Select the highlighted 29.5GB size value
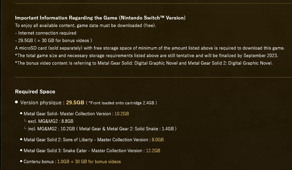 click(x=75, y=103)
